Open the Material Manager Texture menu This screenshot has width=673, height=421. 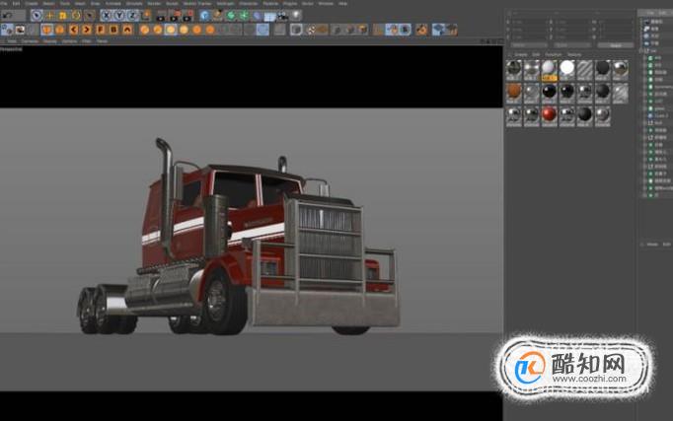[574, 54]
